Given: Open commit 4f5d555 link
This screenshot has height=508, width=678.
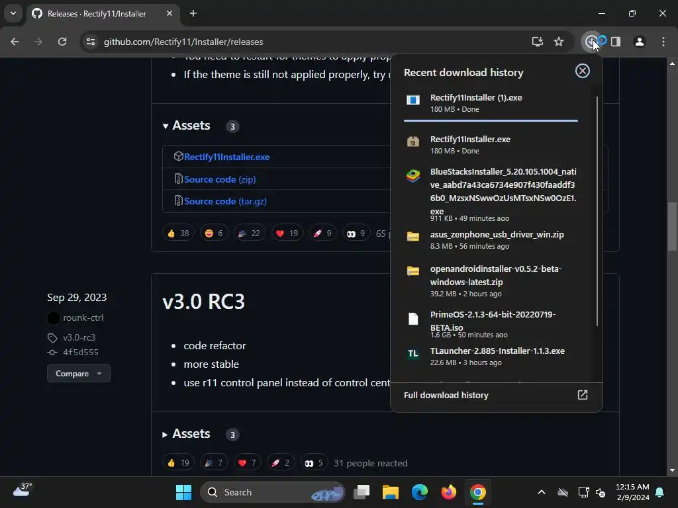Looking at the screenshot, I should (x=80, y=352).
